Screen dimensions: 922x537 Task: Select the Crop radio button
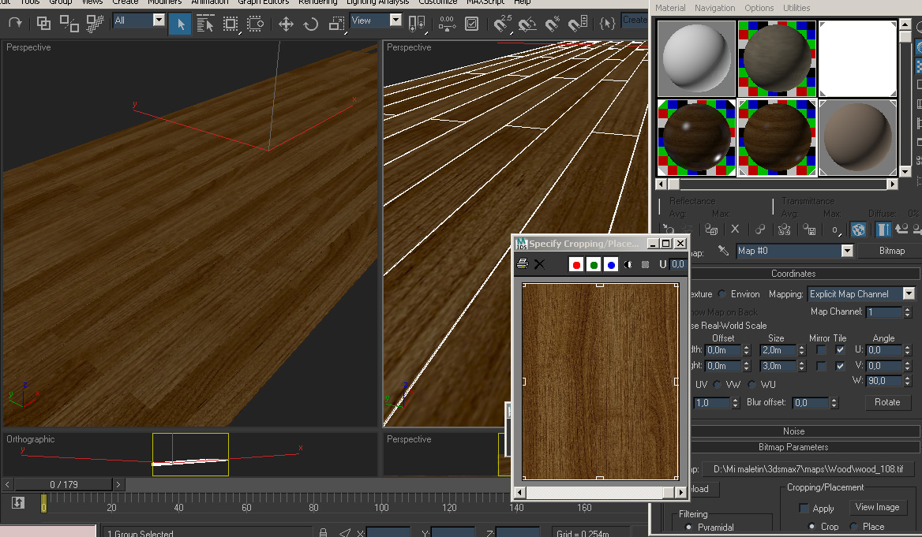tap(811, 527)
